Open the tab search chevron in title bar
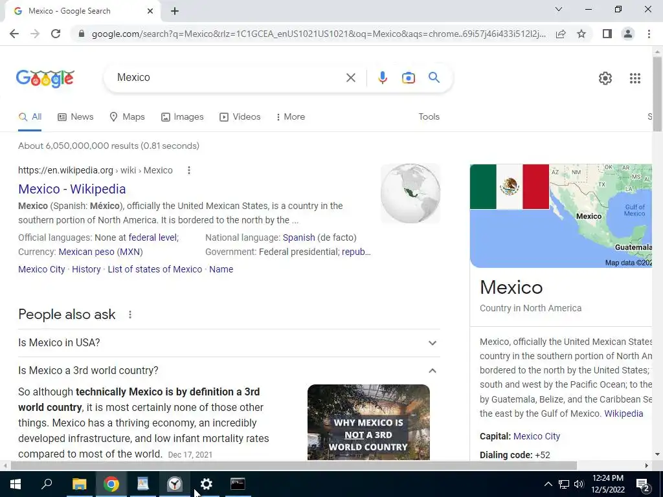 coord(559,9)
